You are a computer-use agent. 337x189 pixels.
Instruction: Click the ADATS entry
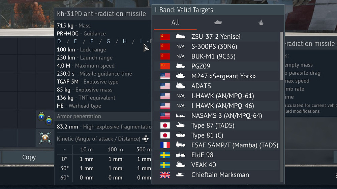pyautogui.click(x=217, y=86)
